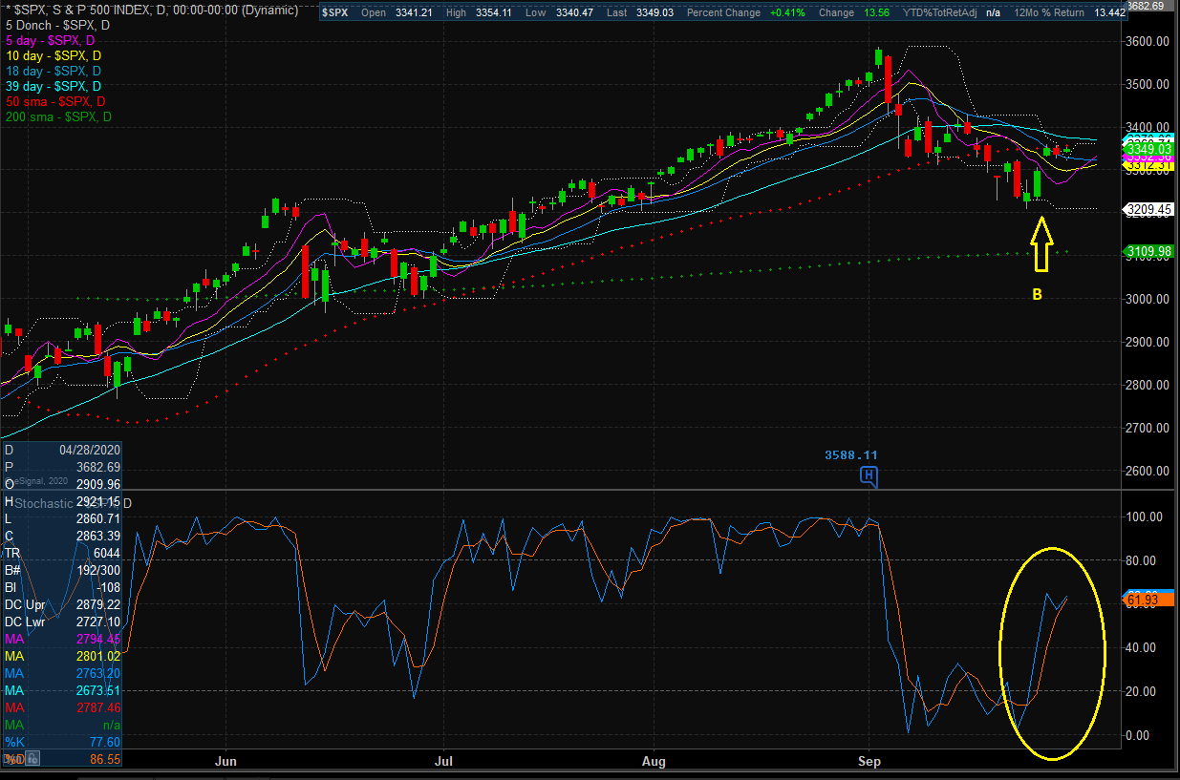Click the Jun label on time axis
This screenshot has width=1180, height=780.
[225, 763]
